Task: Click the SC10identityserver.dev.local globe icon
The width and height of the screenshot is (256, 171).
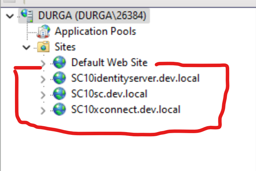Action: 60,78
